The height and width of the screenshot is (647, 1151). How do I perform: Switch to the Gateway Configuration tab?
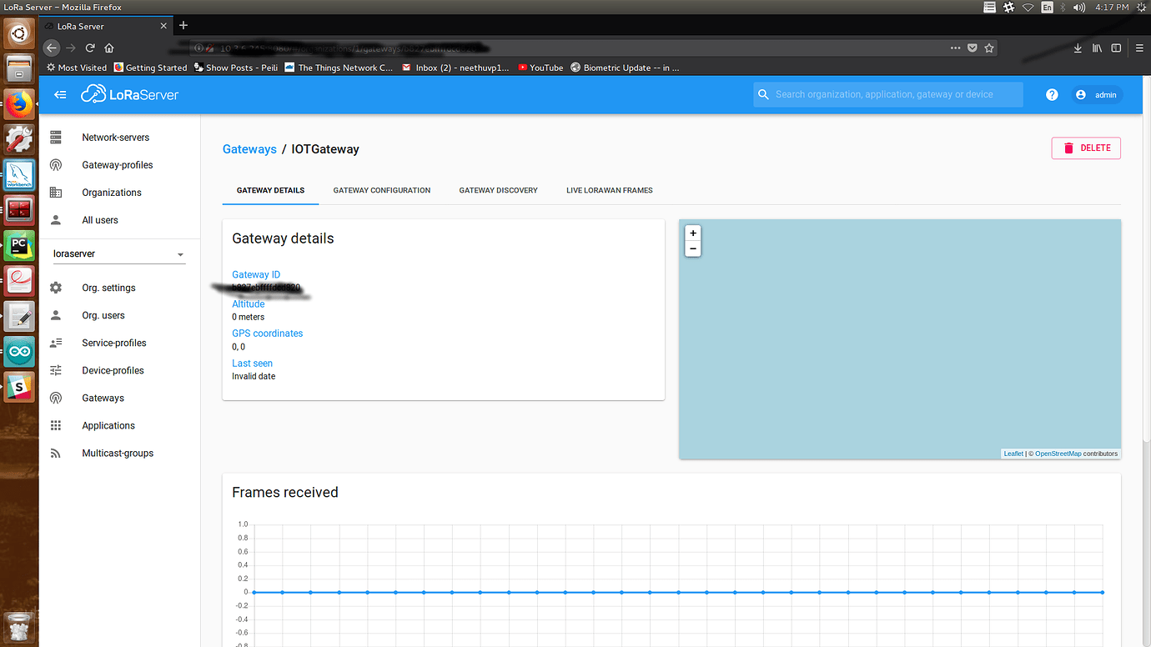point(382,190)
